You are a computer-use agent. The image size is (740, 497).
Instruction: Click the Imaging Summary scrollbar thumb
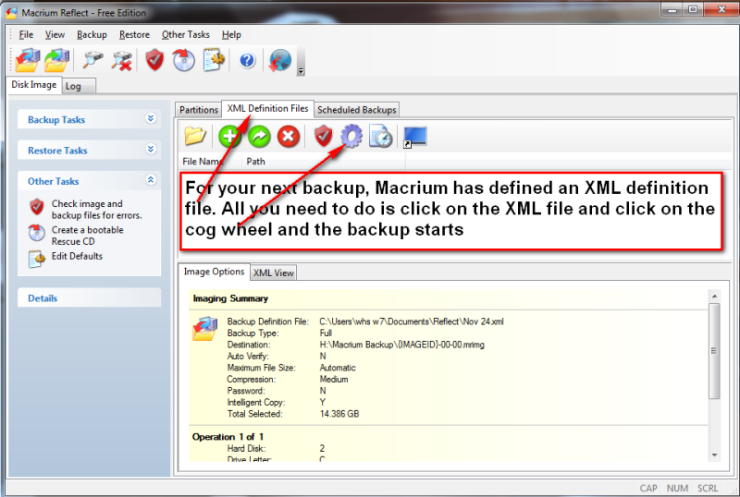pyautogui.click(x=714, y=351)
